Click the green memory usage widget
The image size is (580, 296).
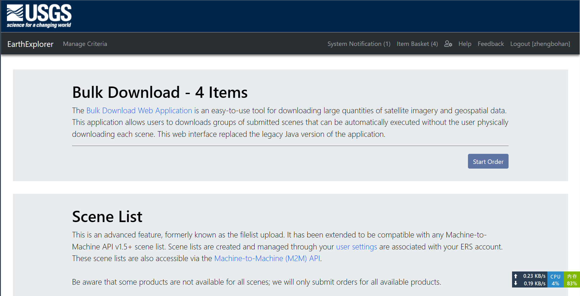572,280
